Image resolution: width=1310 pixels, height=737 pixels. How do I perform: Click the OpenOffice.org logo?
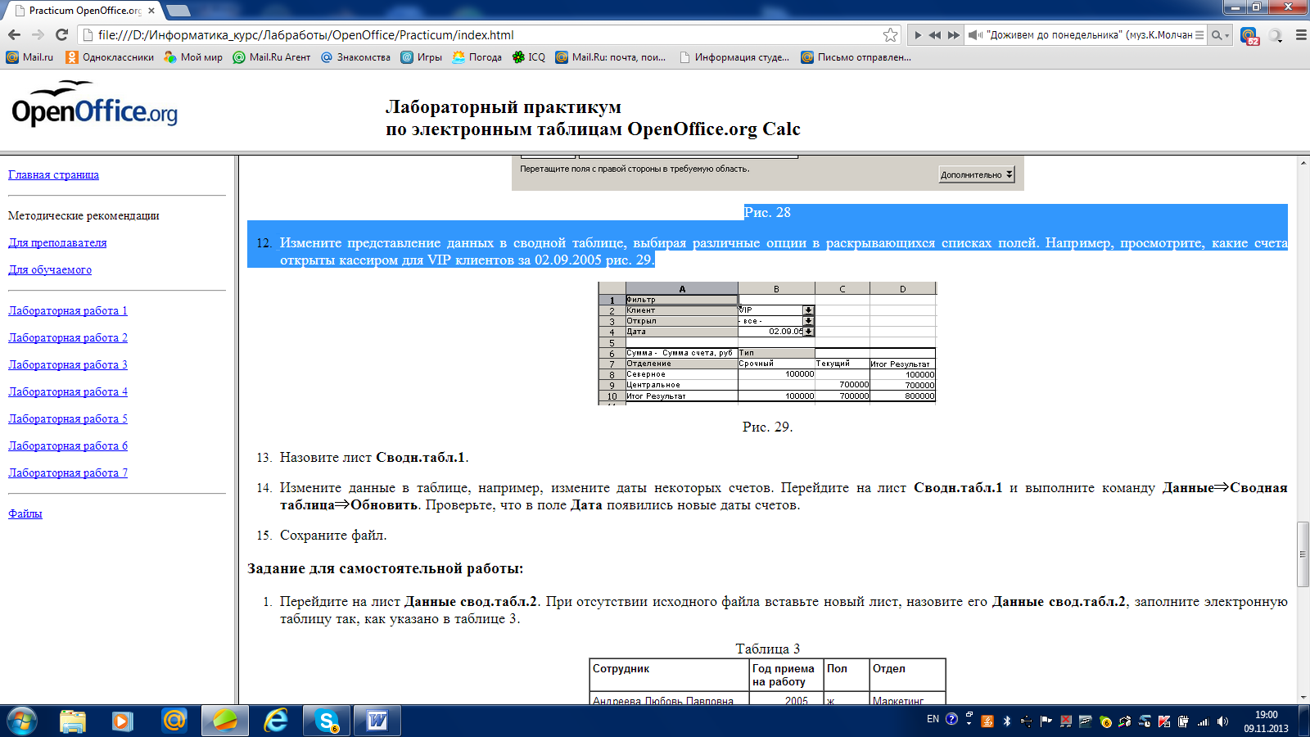pos(94,104)
